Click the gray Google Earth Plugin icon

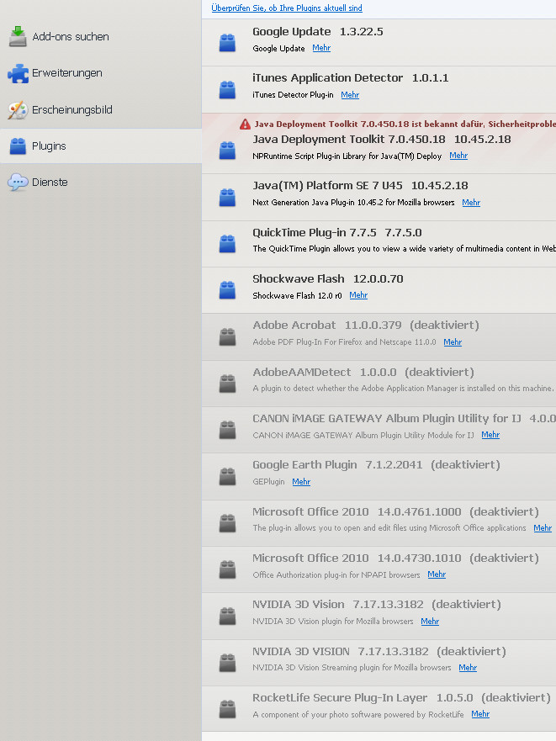click(x=227, y=476)
